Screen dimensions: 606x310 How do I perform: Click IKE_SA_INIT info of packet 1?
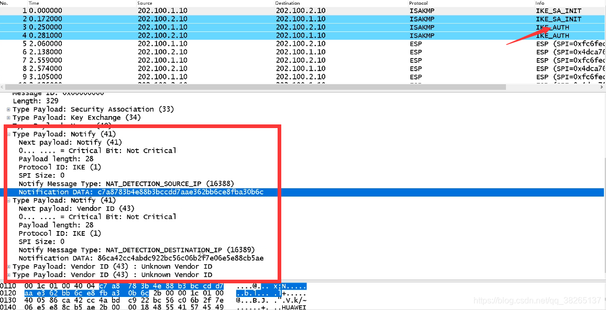558,11
